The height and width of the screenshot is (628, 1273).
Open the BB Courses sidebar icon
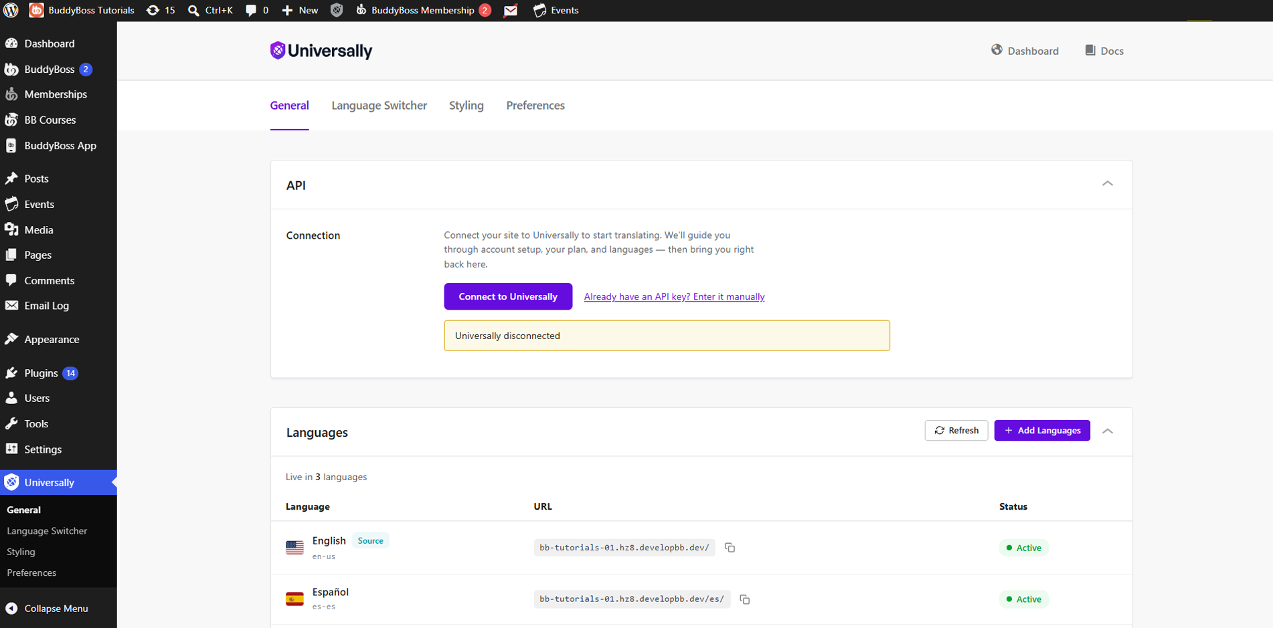coord(11,120)
